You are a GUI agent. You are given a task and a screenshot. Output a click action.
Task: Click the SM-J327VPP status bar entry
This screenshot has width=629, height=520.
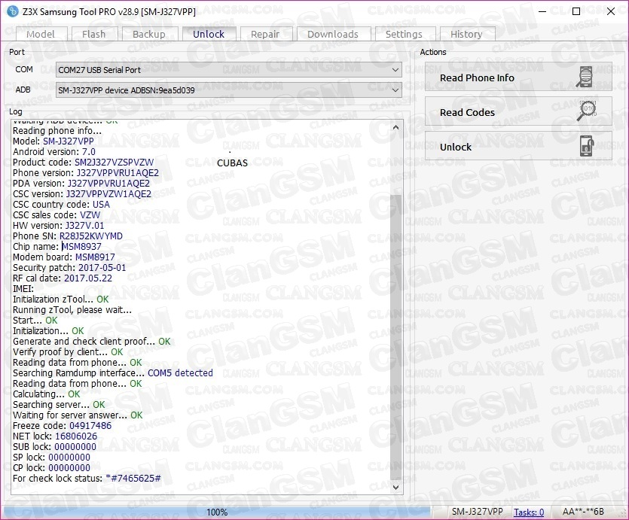tap(478, 512)
